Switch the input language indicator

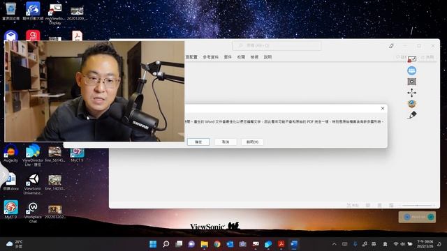(374, 244)
